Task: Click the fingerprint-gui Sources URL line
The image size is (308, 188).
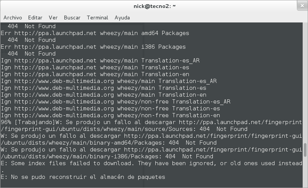Action: [x=124, y=129]
